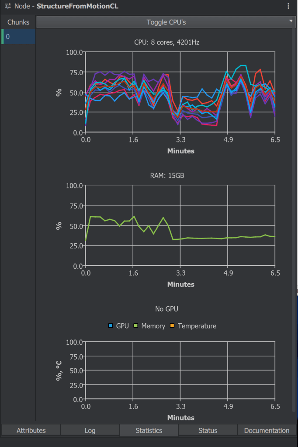Toggle the green Memory legend swatch
The height and width of the screenshot is (447, 298).
pos(136,326)
